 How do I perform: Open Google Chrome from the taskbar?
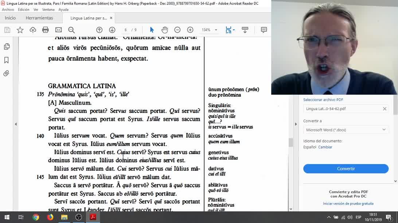click(36, 217)
